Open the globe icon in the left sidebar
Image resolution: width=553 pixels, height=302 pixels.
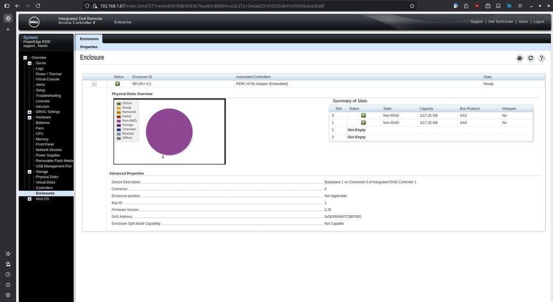click(8, 18)
